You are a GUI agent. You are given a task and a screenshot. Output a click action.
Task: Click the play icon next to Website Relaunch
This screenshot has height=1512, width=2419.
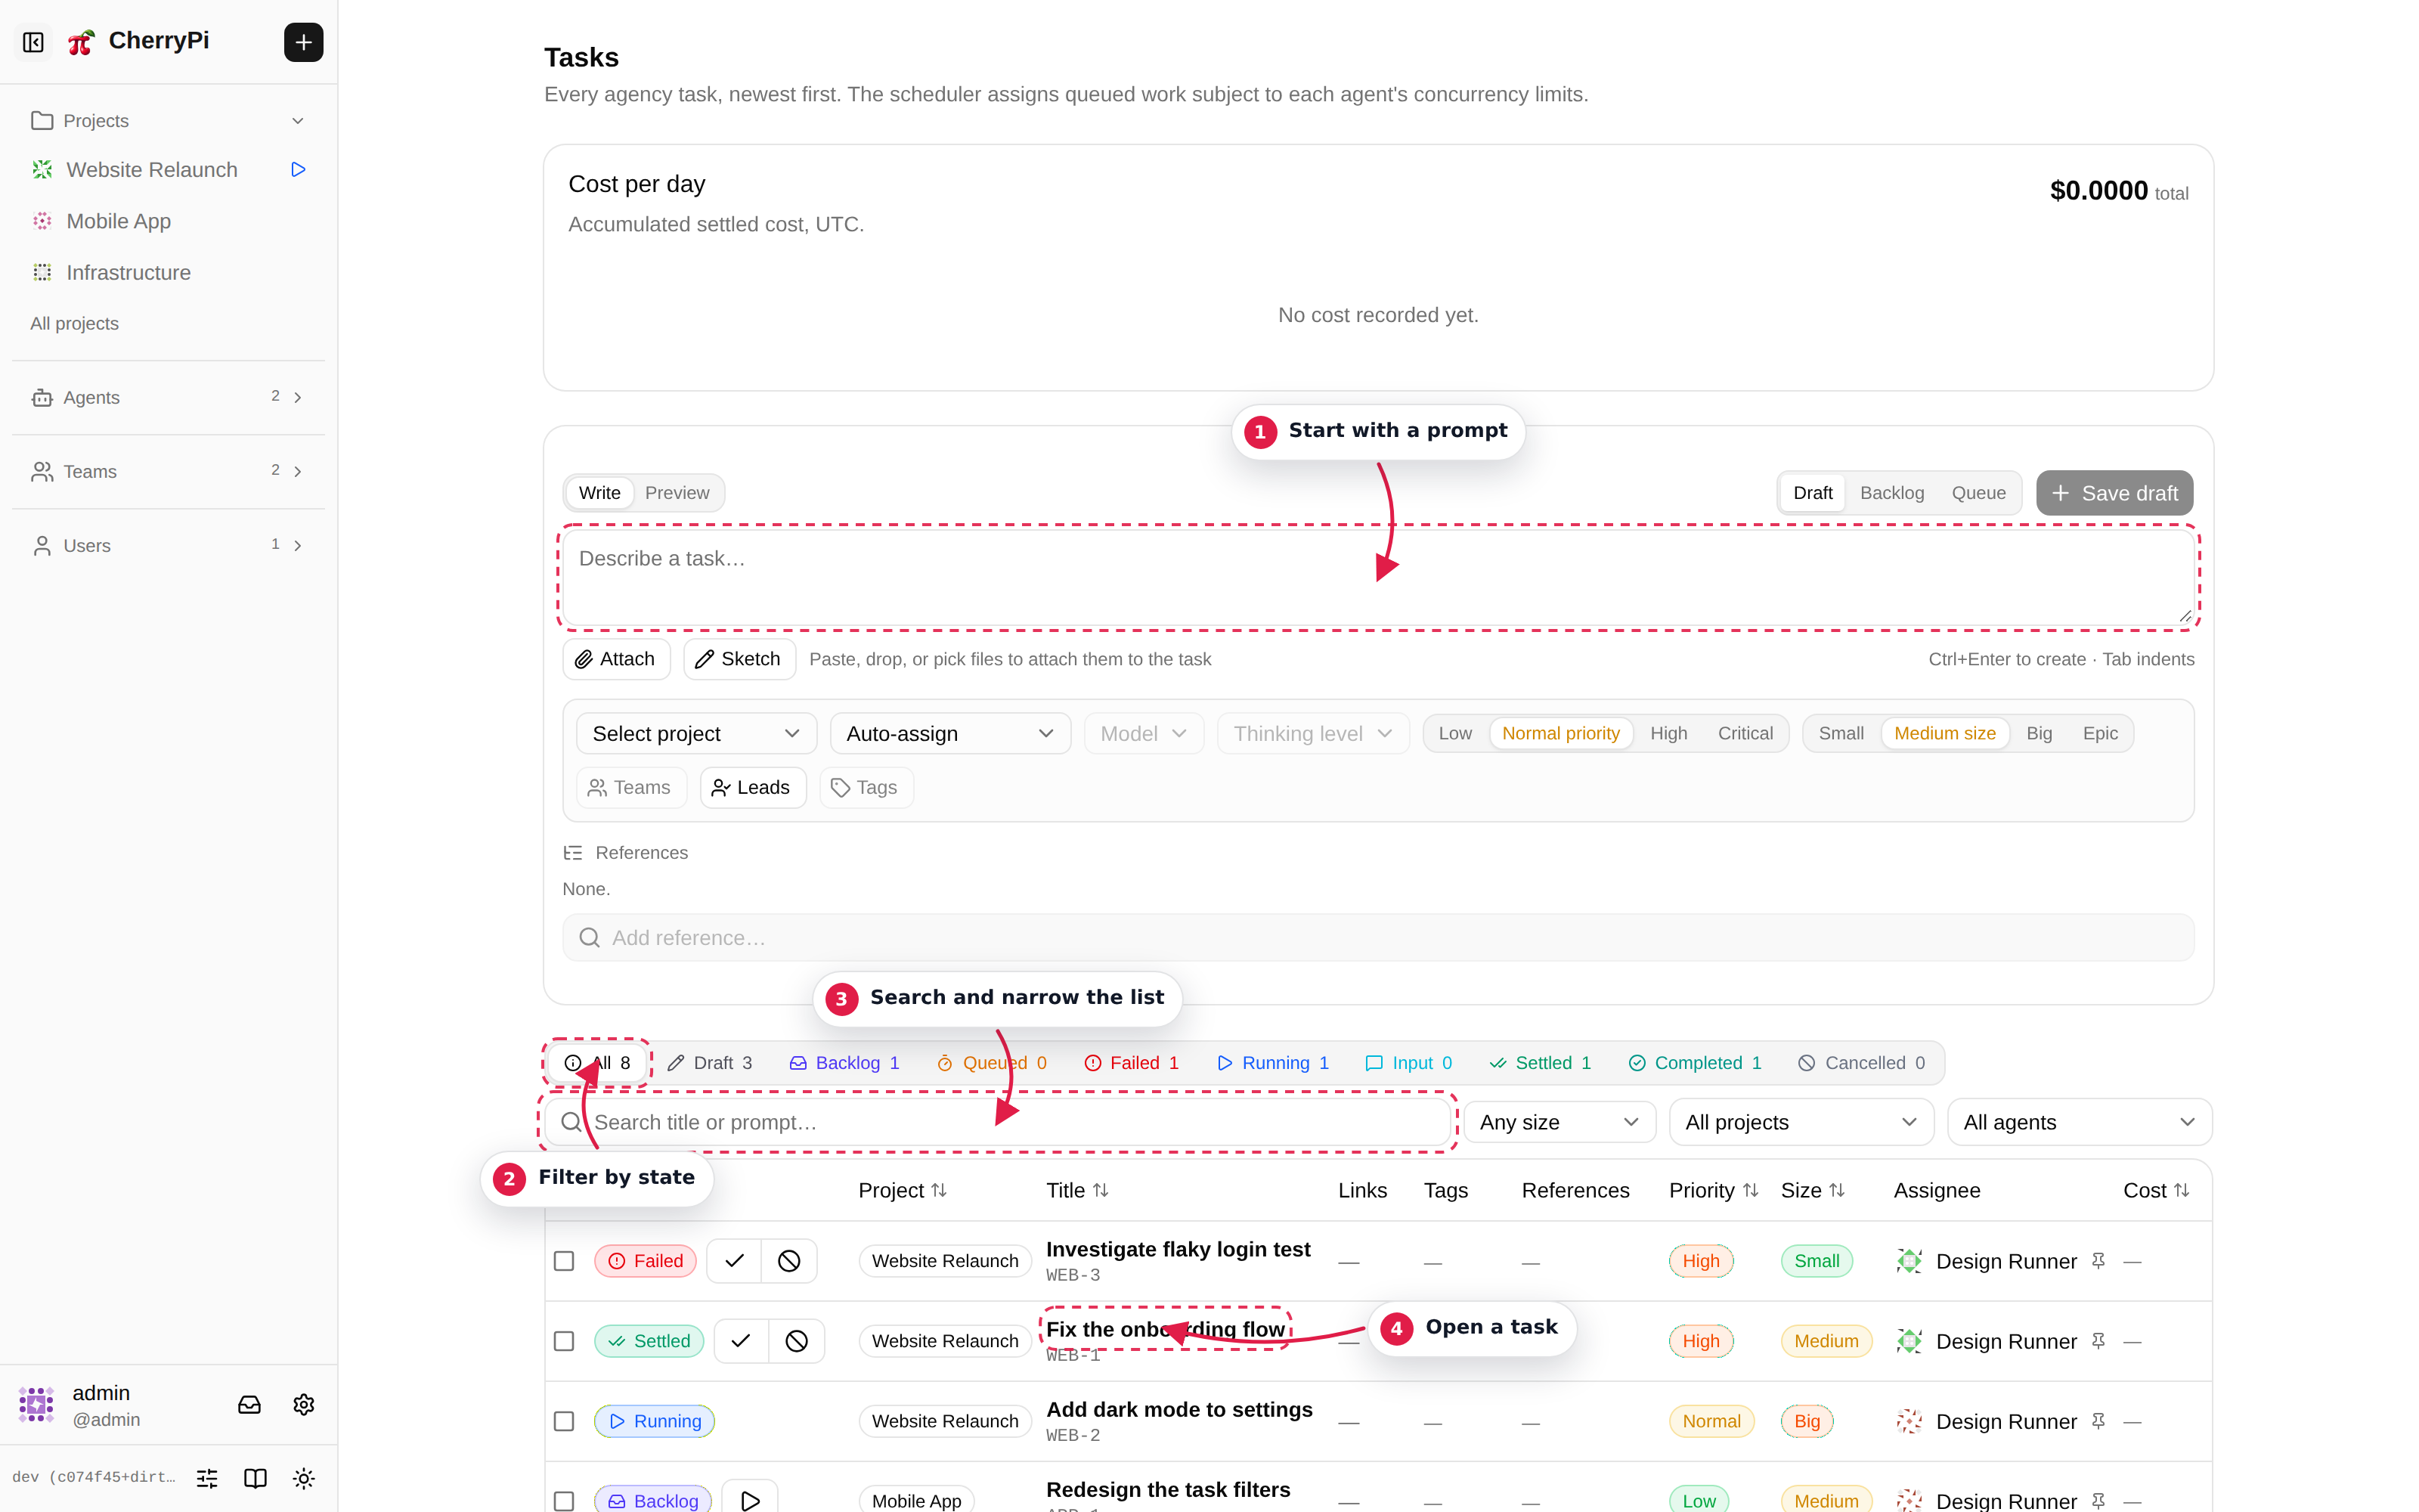(298, 169)
